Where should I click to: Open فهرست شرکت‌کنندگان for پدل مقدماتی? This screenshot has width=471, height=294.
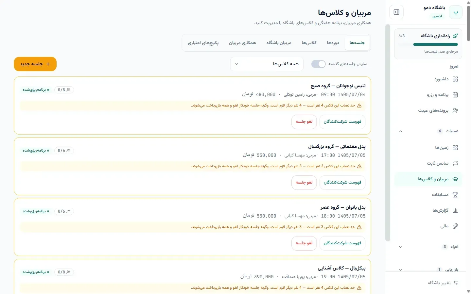coord(342,182)
